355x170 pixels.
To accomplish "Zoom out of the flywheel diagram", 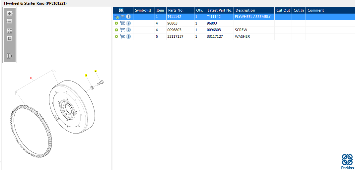I will 10,21.
